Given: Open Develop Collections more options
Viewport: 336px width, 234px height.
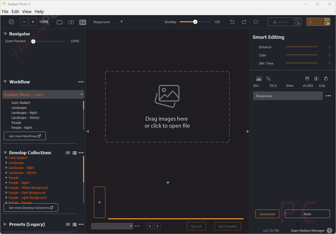Looking at the screenshot, I should pos(81,153).
